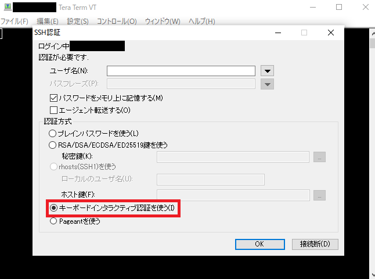Confirm login with the OK button

click(260, 244)
